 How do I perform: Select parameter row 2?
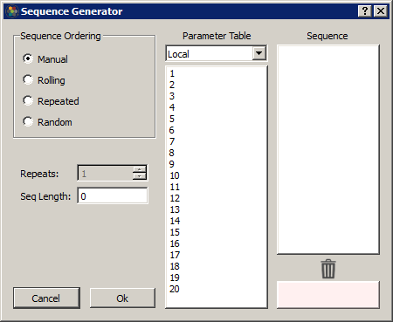[216, 85]
